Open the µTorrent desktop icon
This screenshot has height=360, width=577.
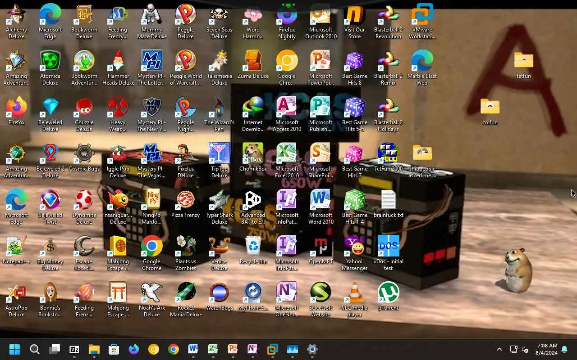(388, 297)
